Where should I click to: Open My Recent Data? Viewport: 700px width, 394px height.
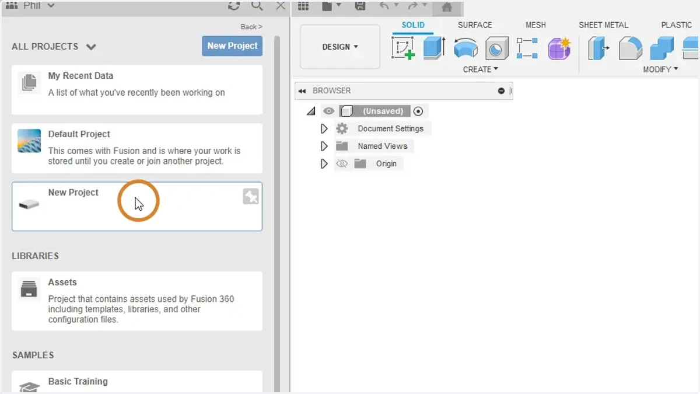(137, 89)
